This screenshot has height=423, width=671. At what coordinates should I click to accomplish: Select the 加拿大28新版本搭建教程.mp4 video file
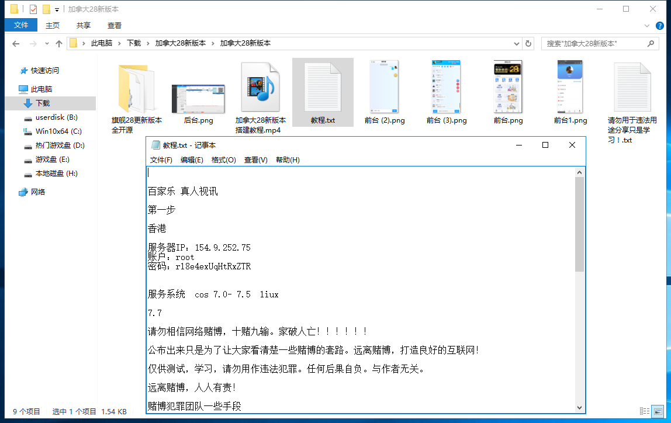pos(261,88)
